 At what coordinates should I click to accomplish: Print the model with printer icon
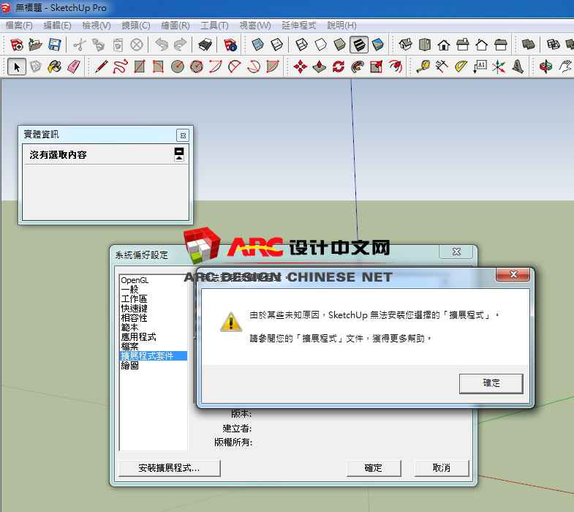tap(205, 45)
